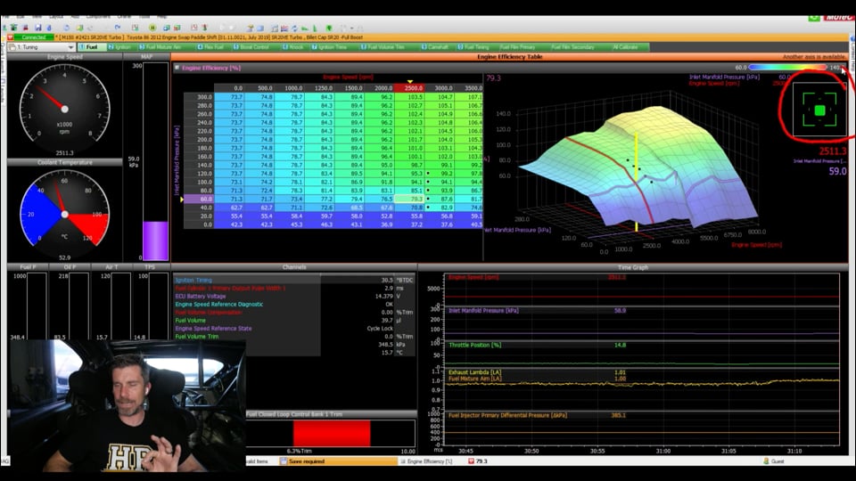Click Engine Efficiency [%] in status bar
856x481 pixels.
pyautogui.click(x=430, y=461)
